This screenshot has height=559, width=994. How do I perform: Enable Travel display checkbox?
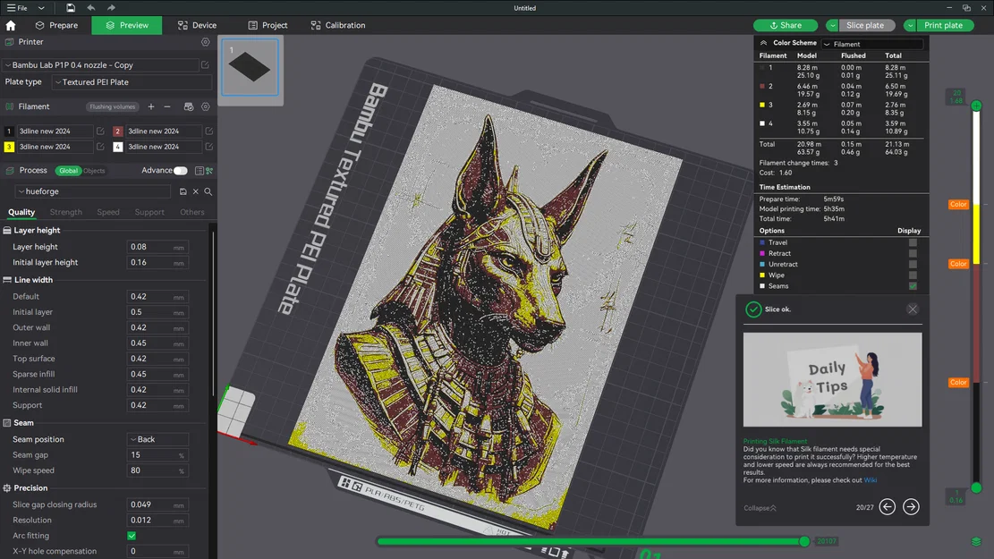click(x=913, y=242)
